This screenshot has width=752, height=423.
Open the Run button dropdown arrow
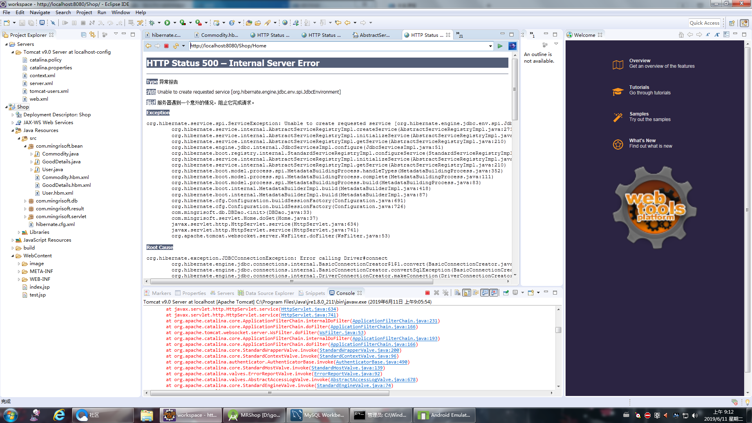coord(175,23)
